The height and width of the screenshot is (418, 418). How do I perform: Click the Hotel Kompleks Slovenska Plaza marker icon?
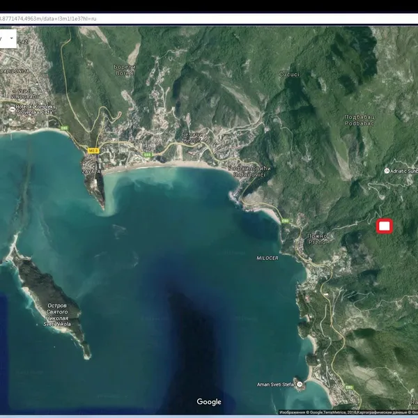tap(12, 109)
